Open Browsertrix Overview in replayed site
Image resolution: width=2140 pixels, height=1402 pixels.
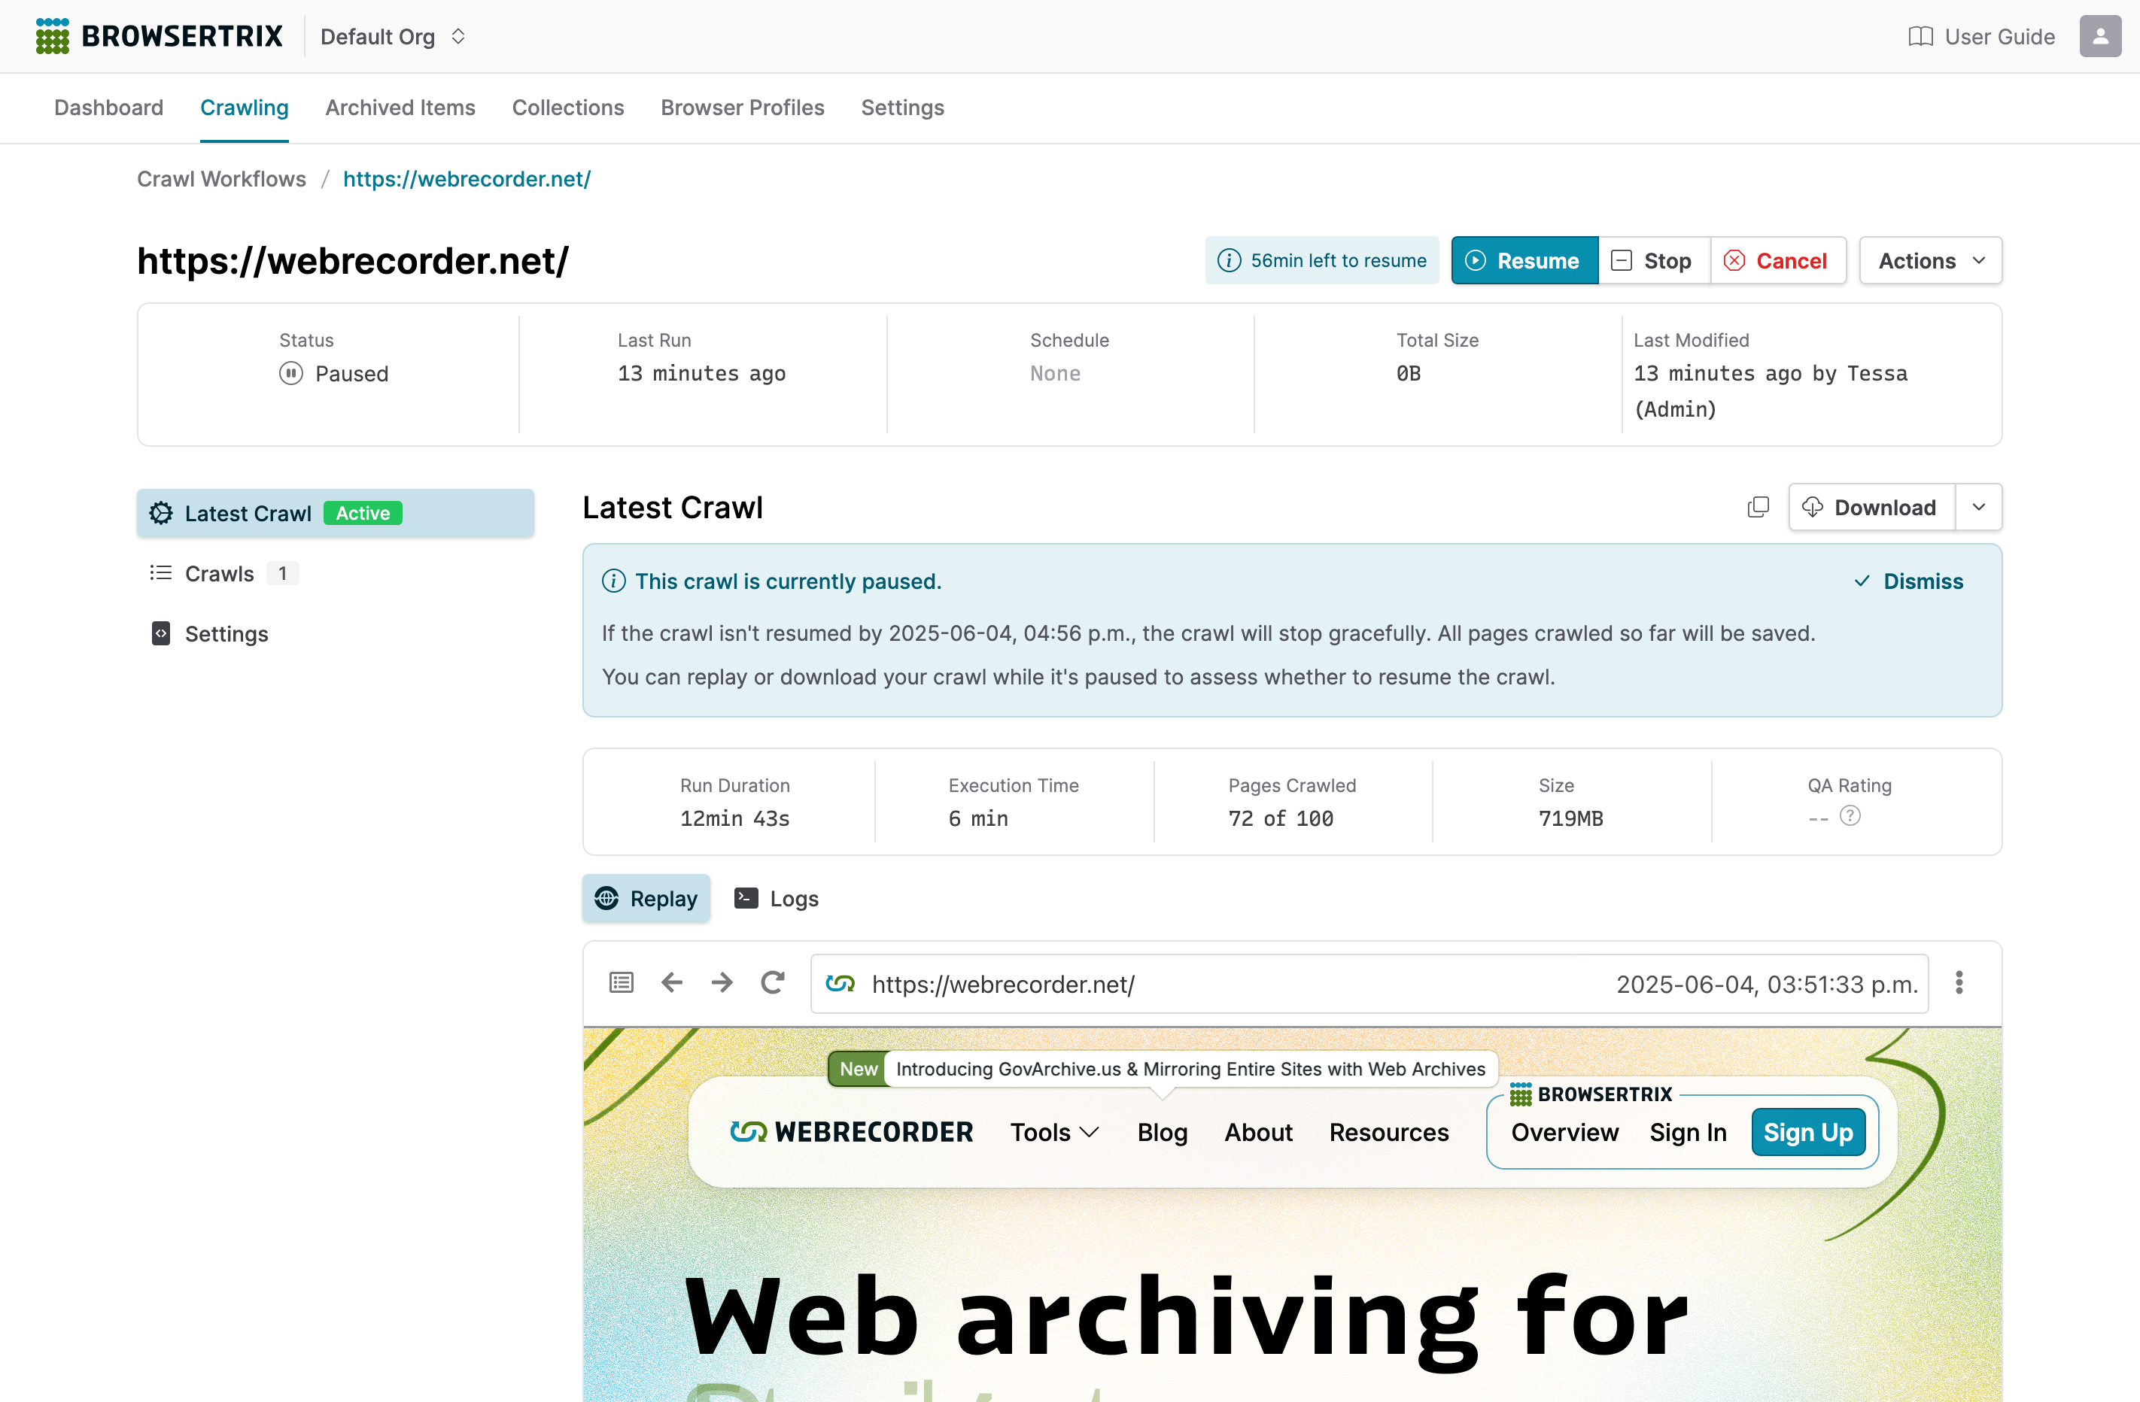[x=1564, y=1133]
